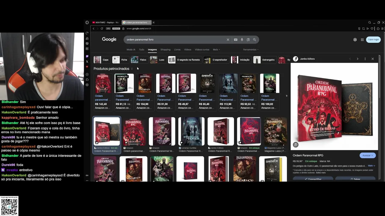This screenshot has width=385, height=216.
Task: Click the Opera logo menu icon
Action: point(87,22)
